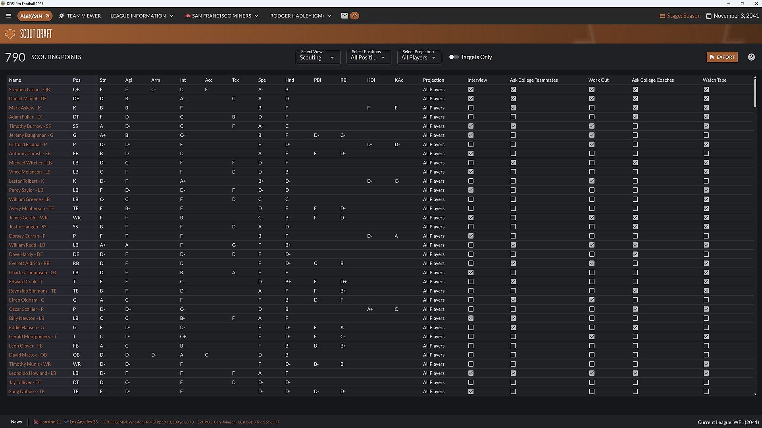This screenshot has height=428, width=762.
Task: Open the Select Positions dropdown
Action: point(369,57)
